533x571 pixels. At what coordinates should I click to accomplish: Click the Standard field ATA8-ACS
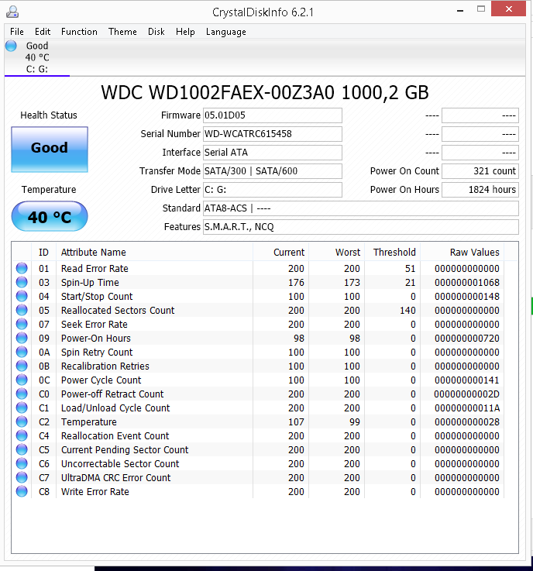coord(361,208)
